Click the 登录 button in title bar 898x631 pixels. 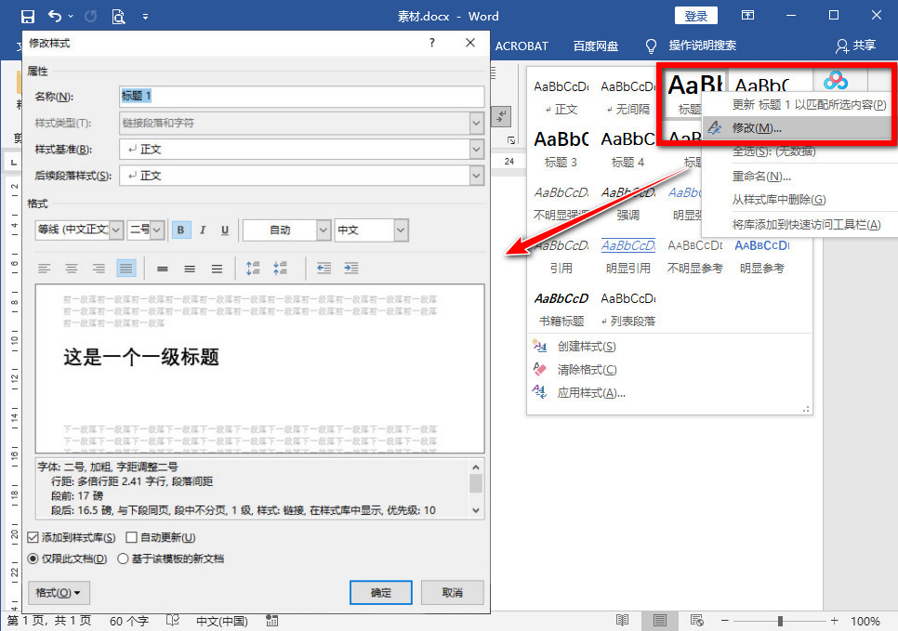point(695,15)
